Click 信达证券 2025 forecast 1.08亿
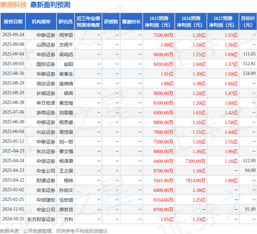257x234 pixels. (x=167, y=84)
